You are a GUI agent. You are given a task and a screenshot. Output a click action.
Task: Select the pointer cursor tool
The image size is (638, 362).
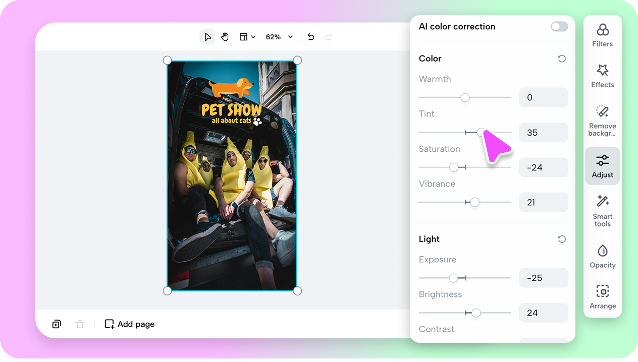(207, 37)
